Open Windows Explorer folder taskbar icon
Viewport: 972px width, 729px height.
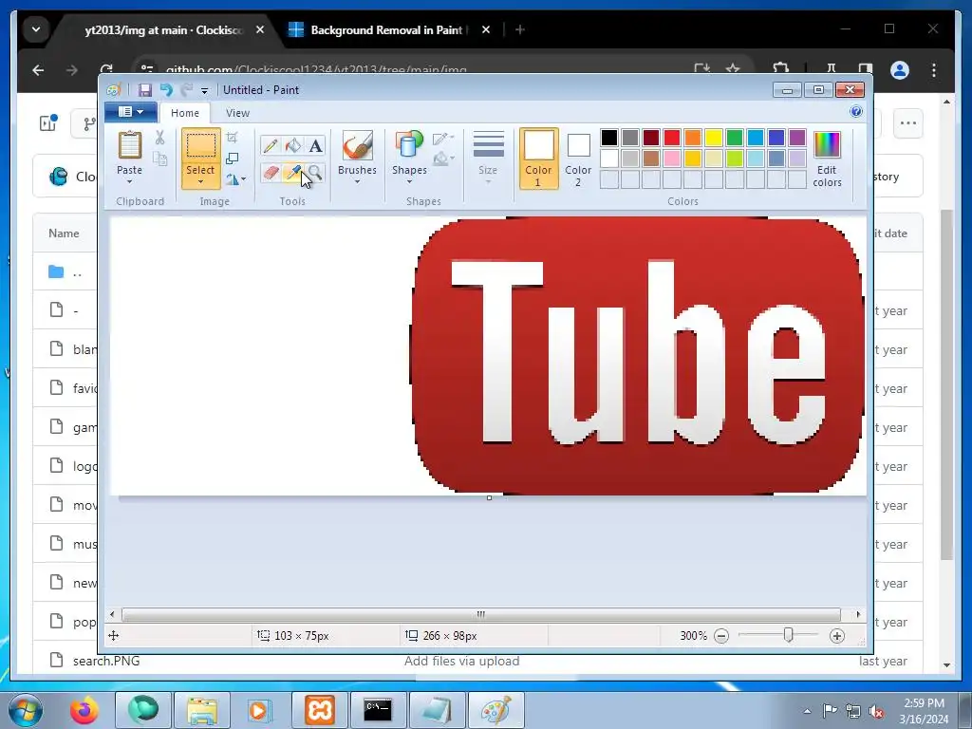tap(202, 710)
